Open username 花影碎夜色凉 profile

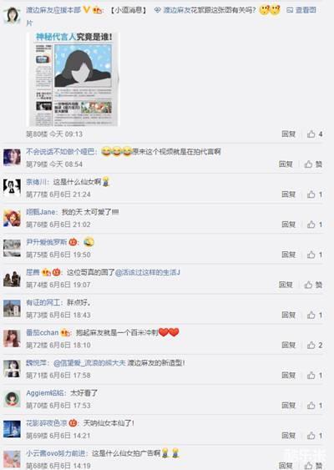47,423
